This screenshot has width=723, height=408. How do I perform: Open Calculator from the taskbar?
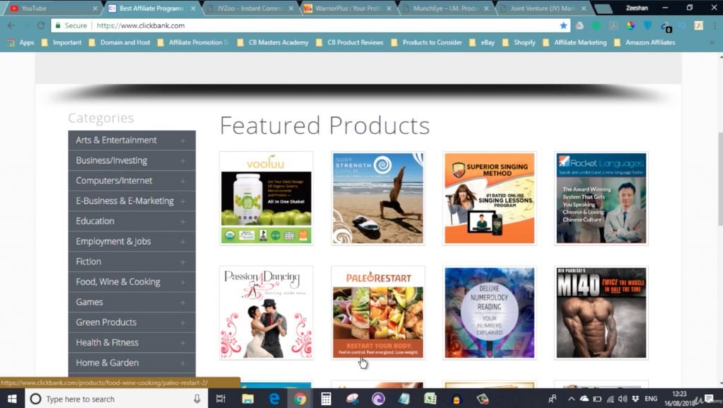[x=326, y=399]
